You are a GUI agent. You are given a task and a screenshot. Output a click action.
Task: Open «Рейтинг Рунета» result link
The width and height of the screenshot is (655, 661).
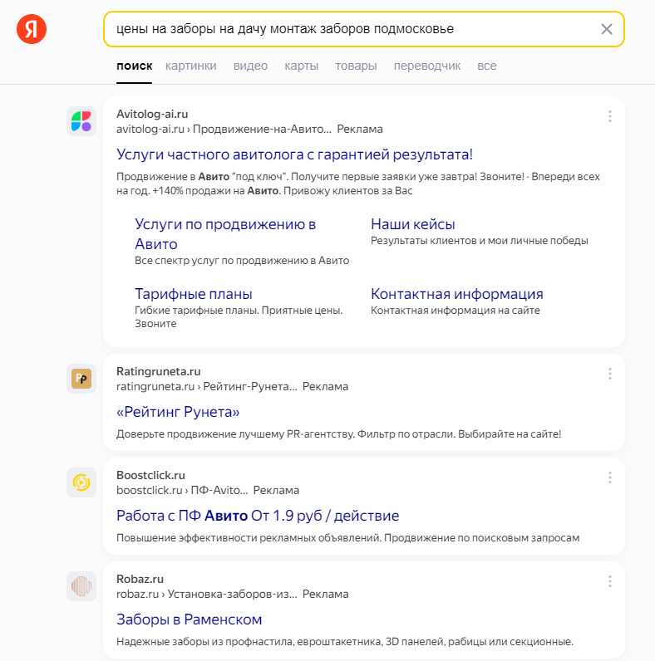[x=178, y=412]
